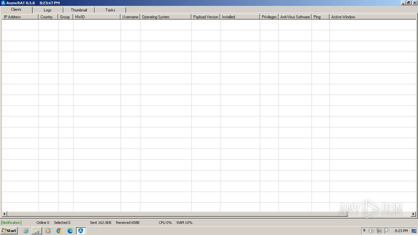The height and width of the screenshot is (235, 418).
Task: Click the [Notification] status label
Action: pyautogui.click(x=11, y=223)
